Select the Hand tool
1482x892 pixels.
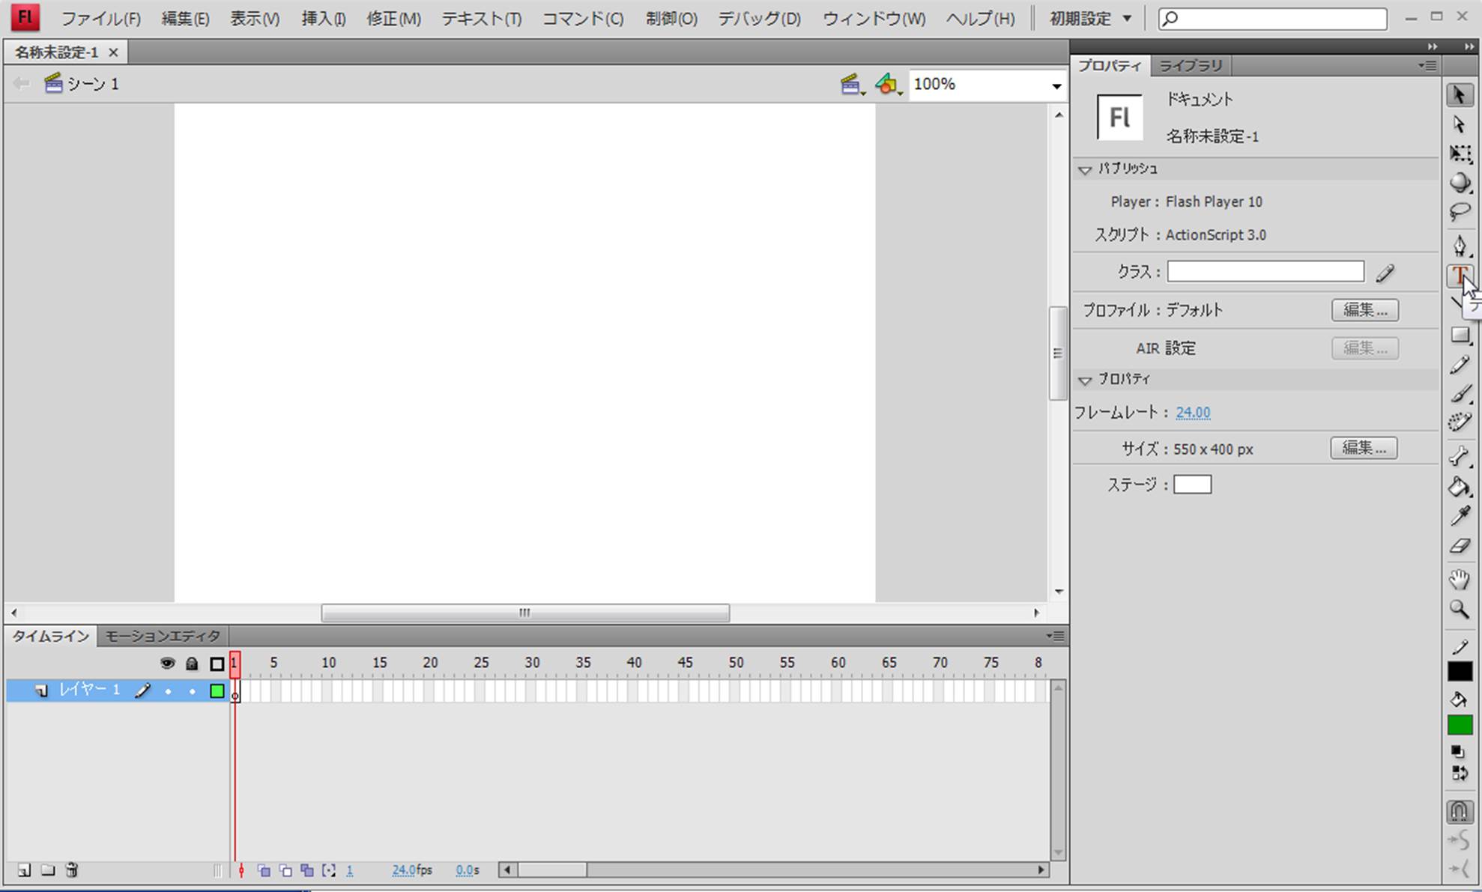click(x=1459, y=579)
